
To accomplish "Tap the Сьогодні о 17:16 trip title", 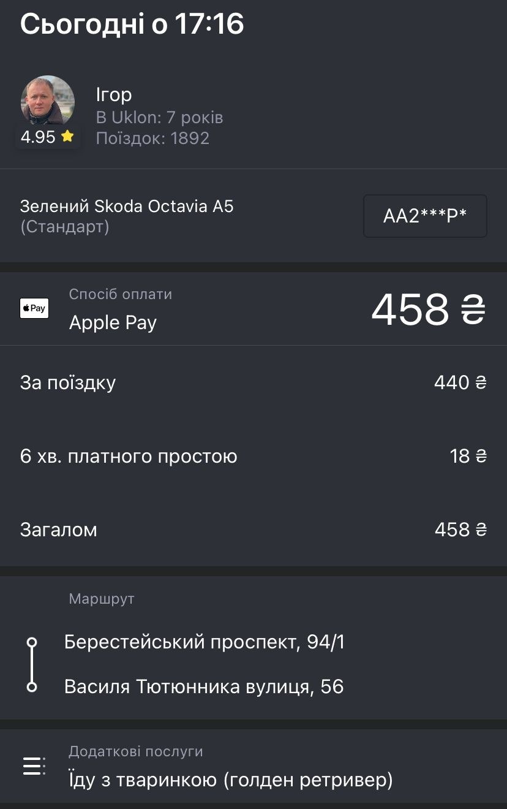I will pos(132,24).
